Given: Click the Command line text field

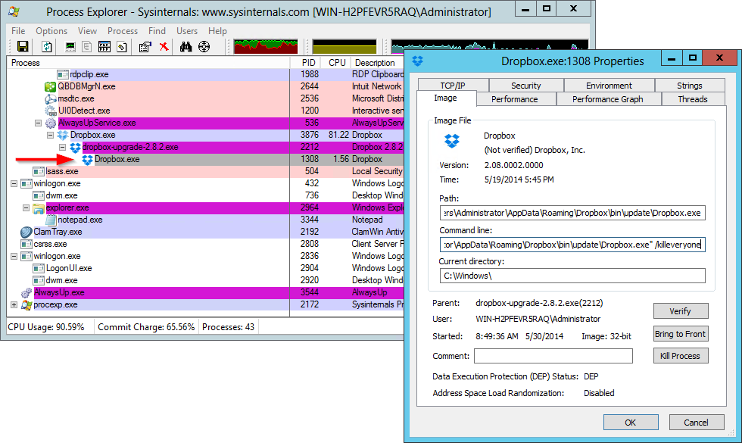Looking at the screenshot, I should coord(572,244).
